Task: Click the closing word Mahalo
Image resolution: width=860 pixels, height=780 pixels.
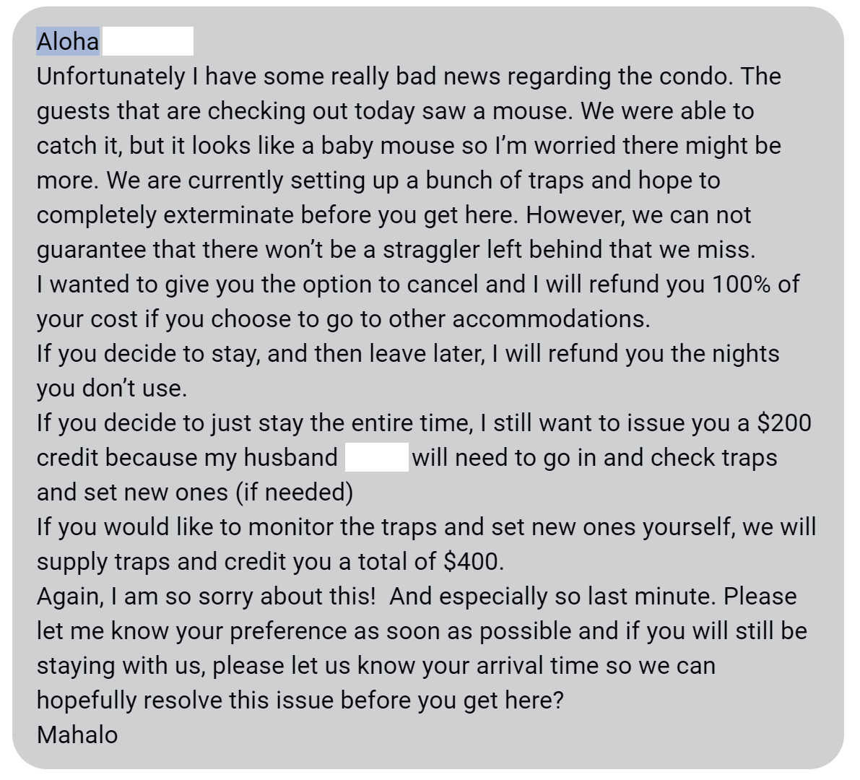Action: (x=77, y=735)
